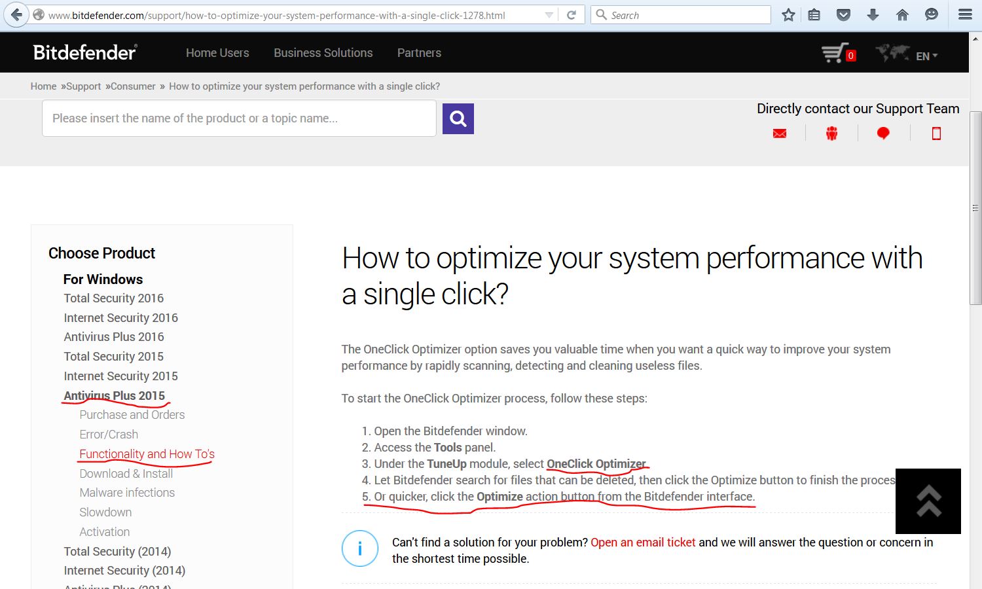Open Functionality and How To's category

point(147,454)
